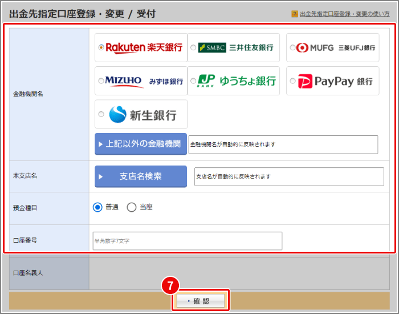This screenshot has height=314, width=399.
Task: Click the 支店名 auto-filled field
Action: [289, 176]
